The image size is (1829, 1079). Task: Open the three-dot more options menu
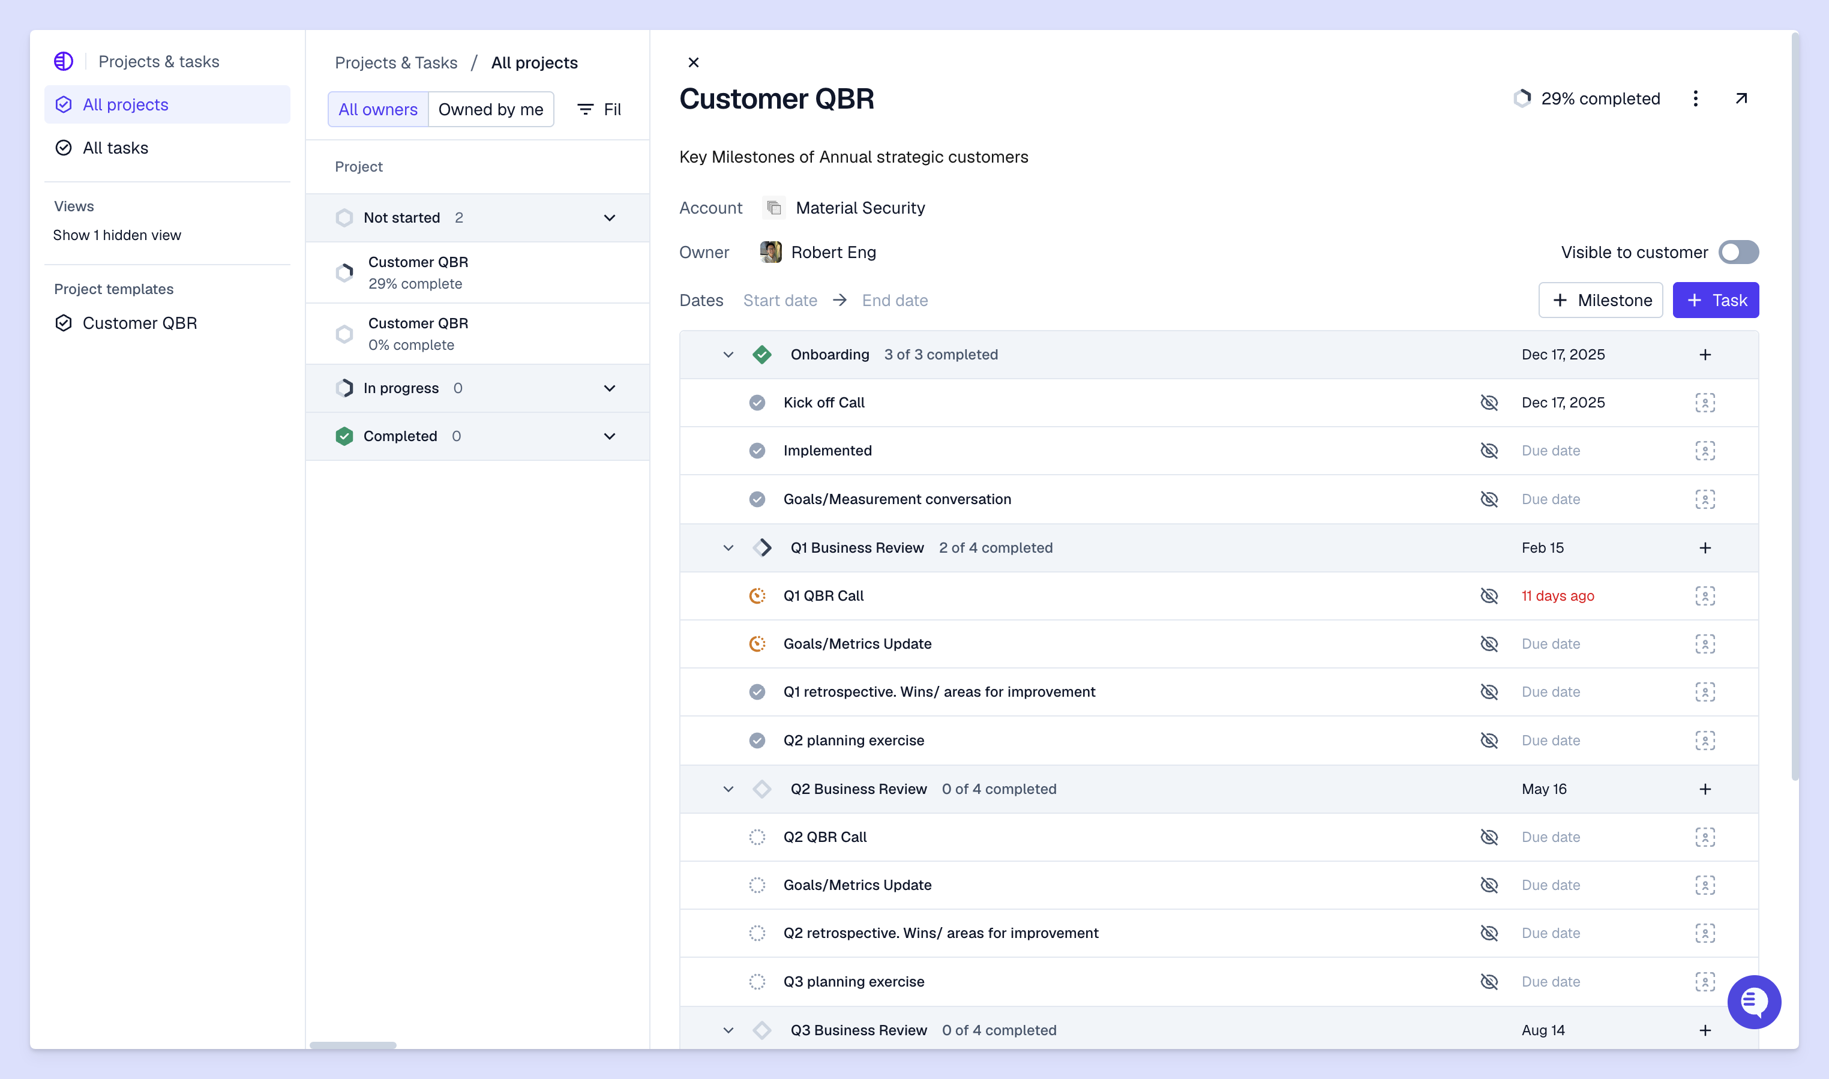click(x=1695, y=98)
